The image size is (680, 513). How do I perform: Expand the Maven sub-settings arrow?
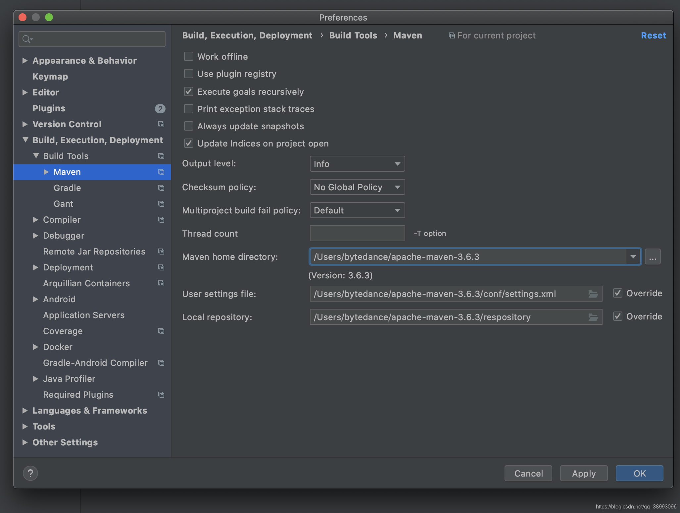46,172
